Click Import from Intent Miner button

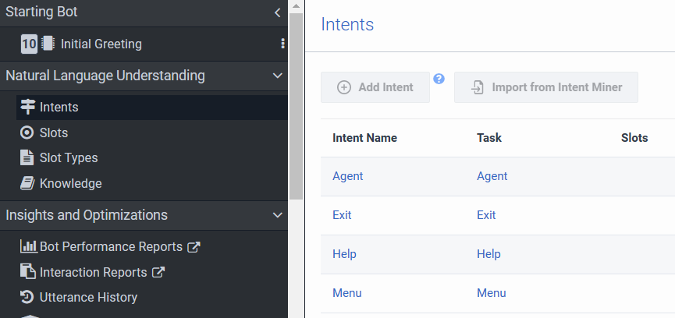tap(546, 87)
